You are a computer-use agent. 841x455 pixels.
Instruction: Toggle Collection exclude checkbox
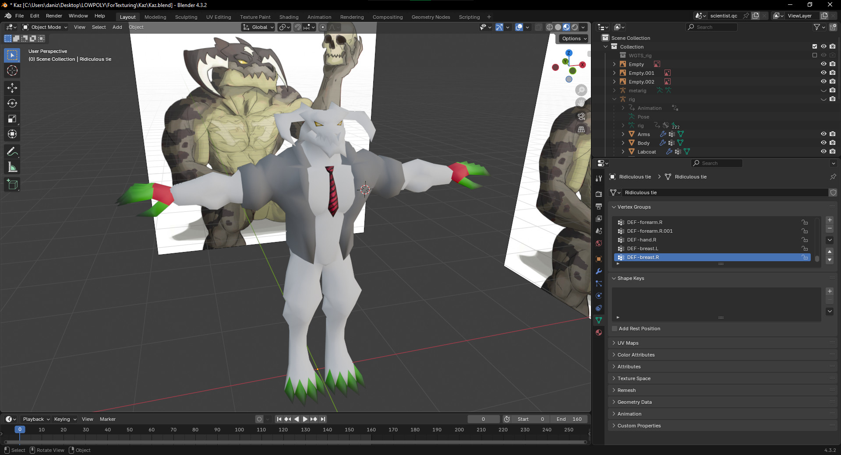coord(815,46)
